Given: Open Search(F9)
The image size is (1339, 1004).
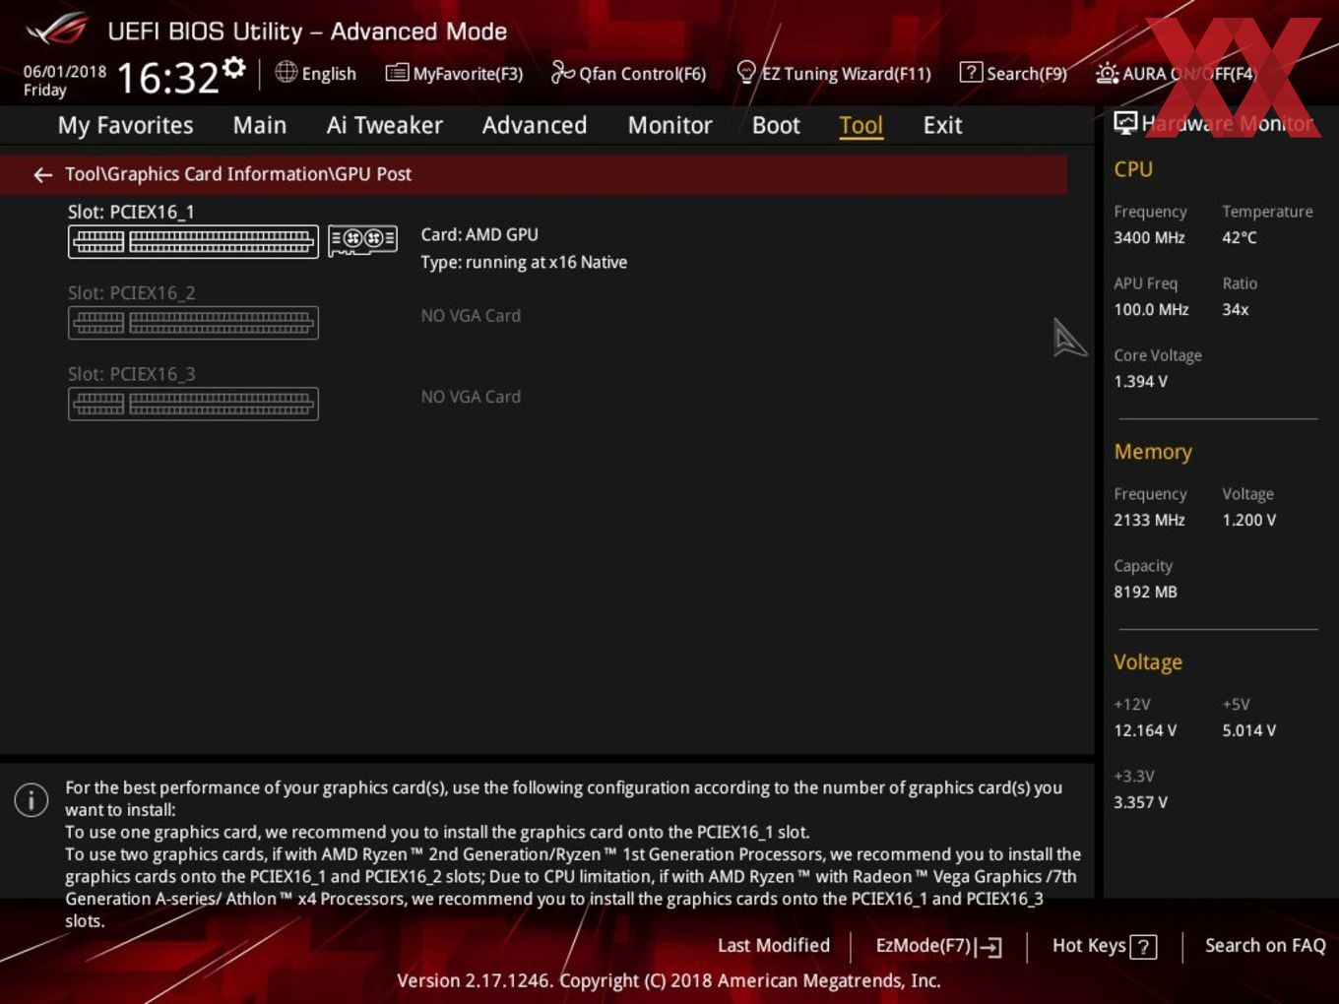Looking at the screenshot, I should pyautogui.click(x=1013, y=73).
